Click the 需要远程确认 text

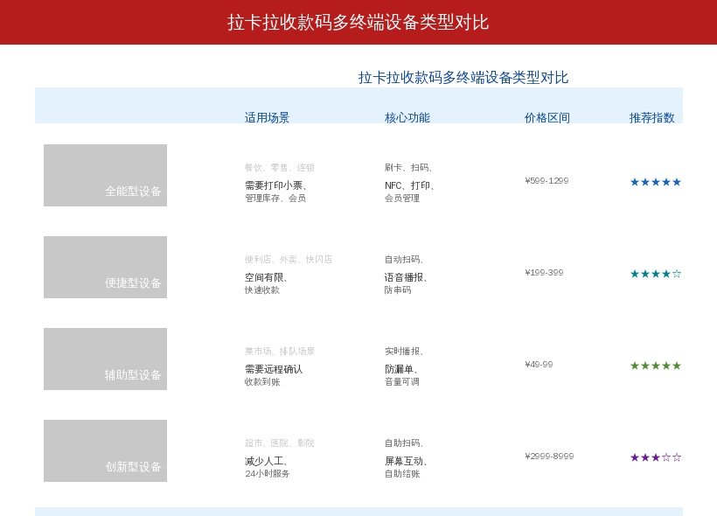[x=274, y=369]
